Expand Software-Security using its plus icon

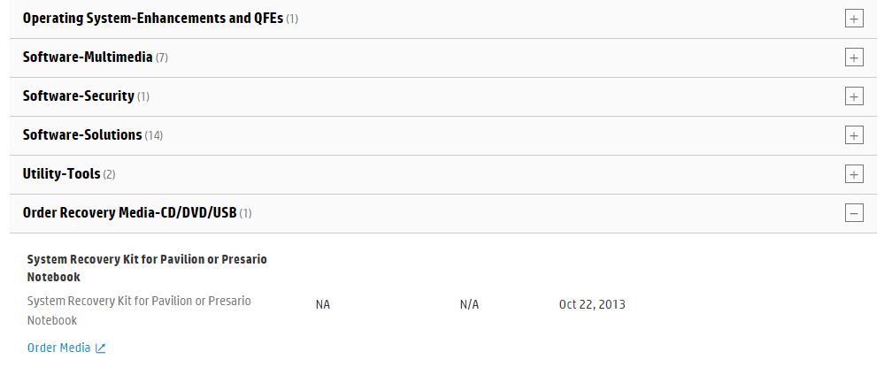point(854,96)
